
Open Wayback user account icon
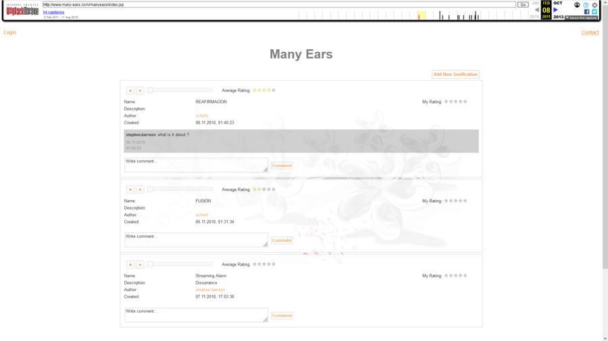click(x=577, y=5)
